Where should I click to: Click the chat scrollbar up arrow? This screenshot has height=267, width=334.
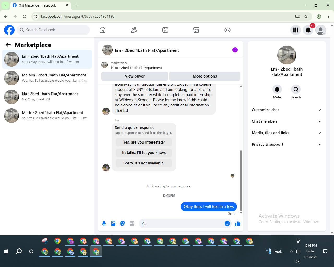[x=241, y=86]
